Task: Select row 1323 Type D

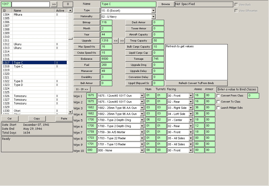Action: (x=34, y=85)
